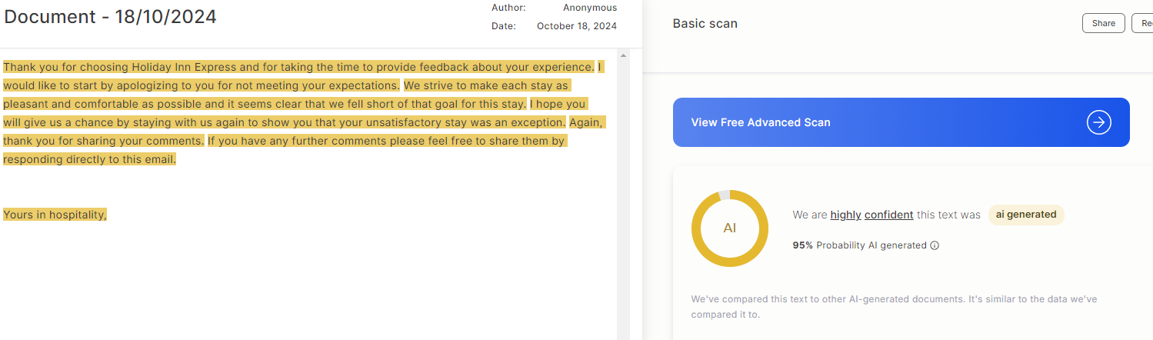Screen dimensions: 1153x340
Task: Click the highlighted sentence "If you have any further comments"
Action: click(x=386, y=141)
